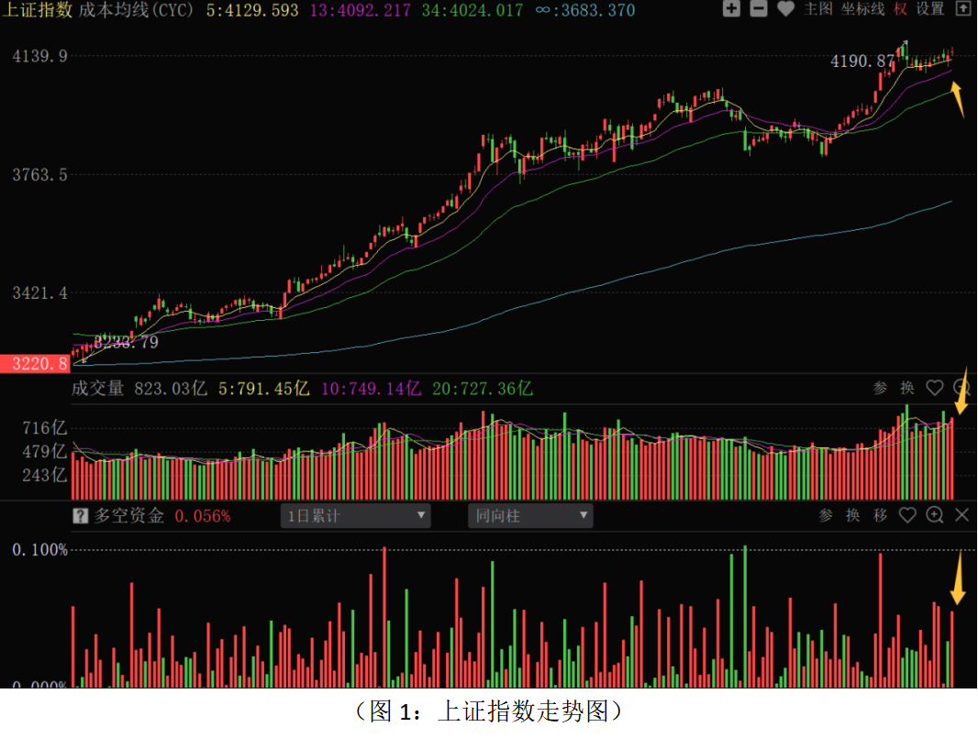
Task: Open the 同向柱 dropdown
Action: click(x=530, y=516)
